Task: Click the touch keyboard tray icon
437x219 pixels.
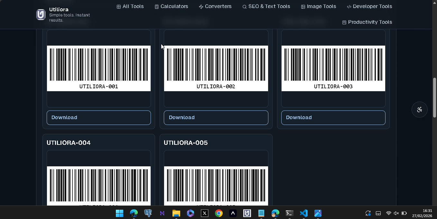Action: click(x=378, y=213)
